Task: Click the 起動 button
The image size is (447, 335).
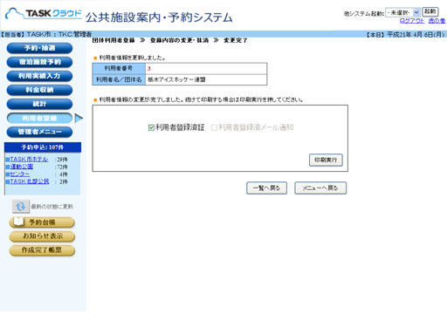Action: point(430,11)
